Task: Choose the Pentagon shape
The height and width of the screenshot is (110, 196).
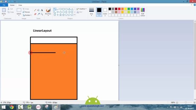Action: click(x=61, y=12)
